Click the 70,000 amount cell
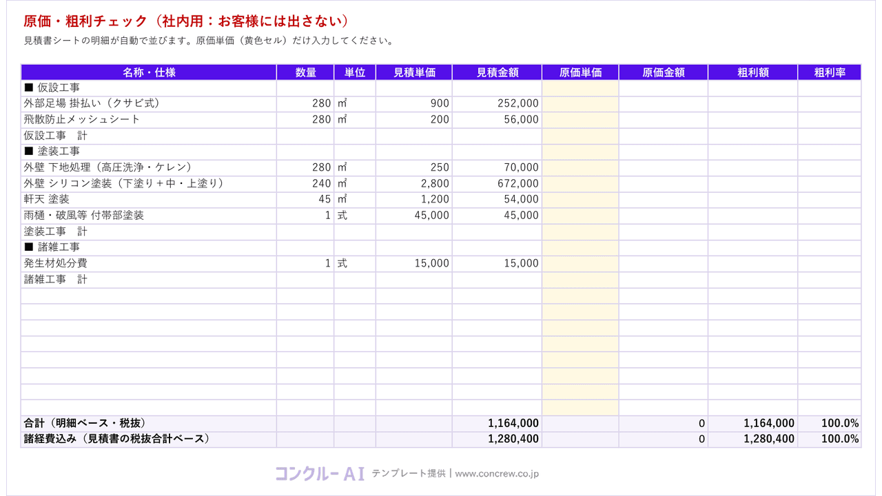Viewport: 882px width, 496px height. click(x=497, y=168)
